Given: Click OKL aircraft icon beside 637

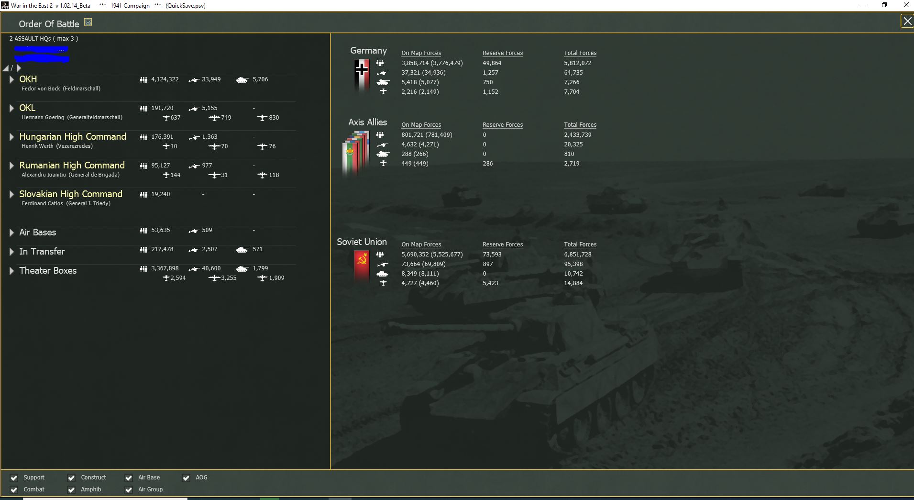Looking at the screenshot, I should pos(166,118).
